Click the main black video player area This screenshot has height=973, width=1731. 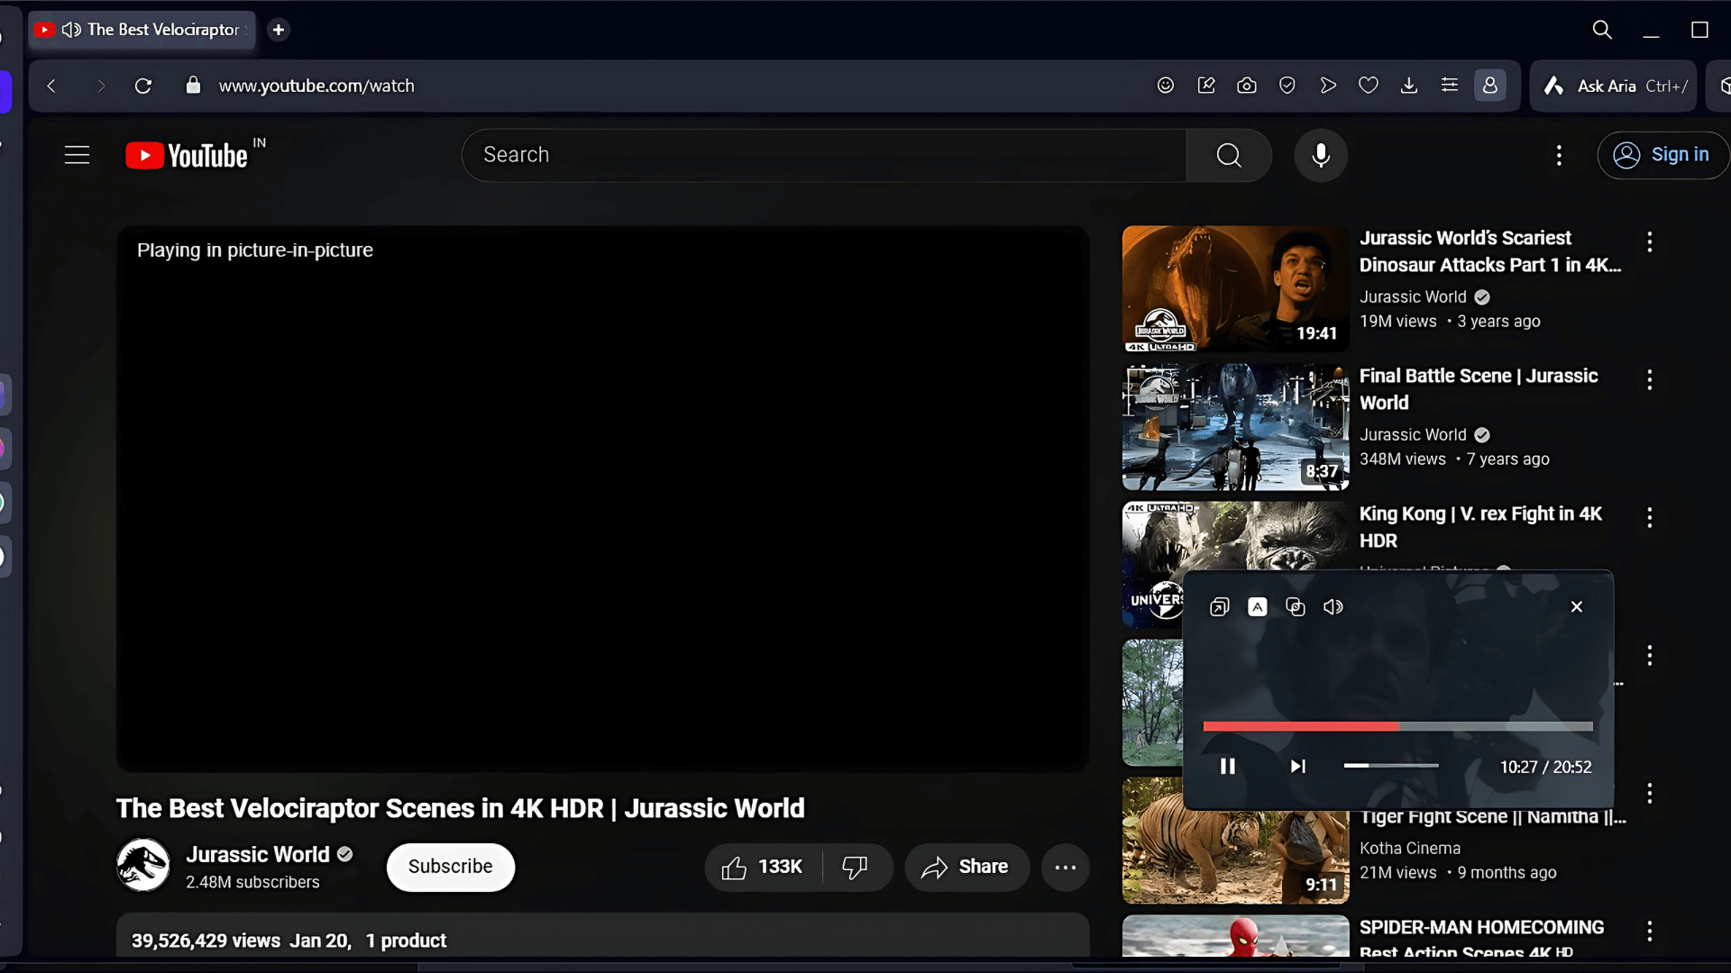[x=603, y=498]
